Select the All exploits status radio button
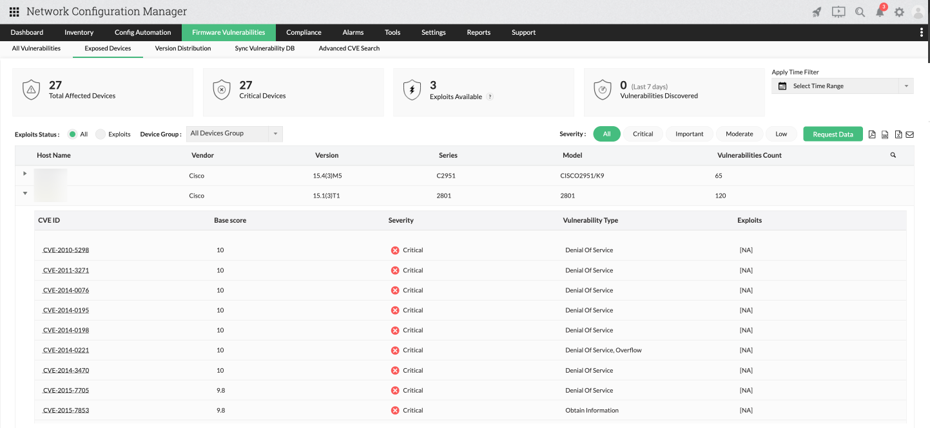The height and width of the screenshot is (428, 930). point(73,134)
